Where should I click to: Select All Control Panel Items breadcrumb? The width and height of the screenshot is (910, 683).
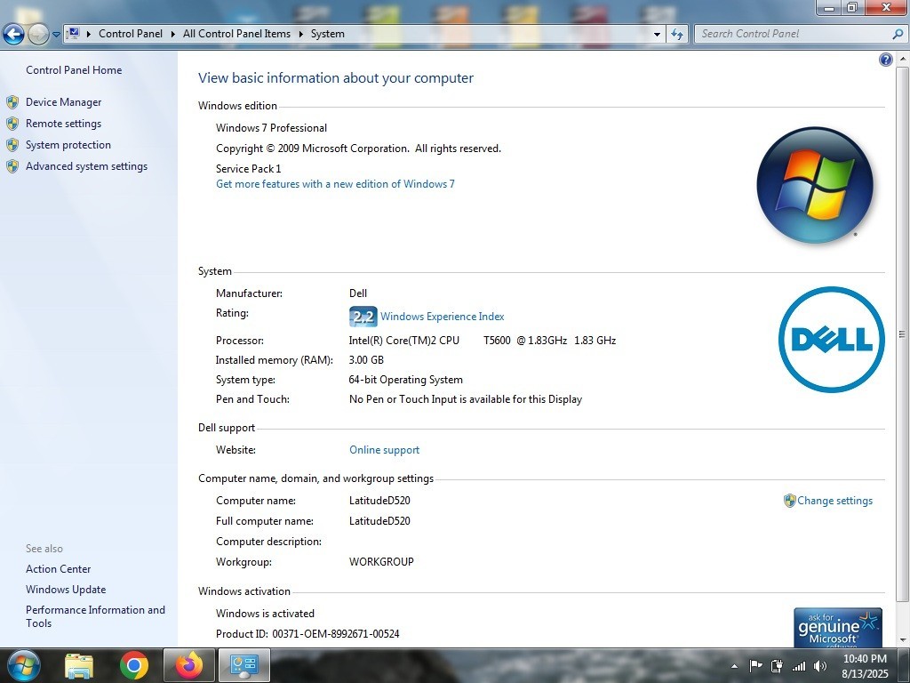[x=236, y=34]
